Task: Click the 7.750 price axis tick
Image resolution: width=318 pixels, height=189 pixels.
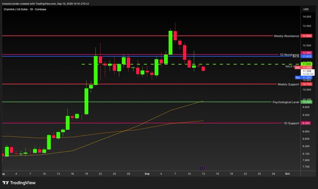Action: pos(306,167)
